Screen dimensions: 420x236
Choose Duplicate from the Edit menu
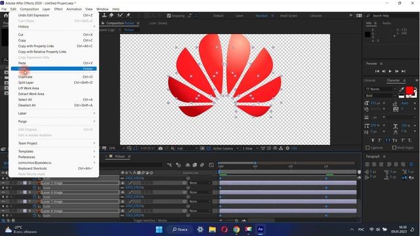pyautogui.click(x=54, y=77)
